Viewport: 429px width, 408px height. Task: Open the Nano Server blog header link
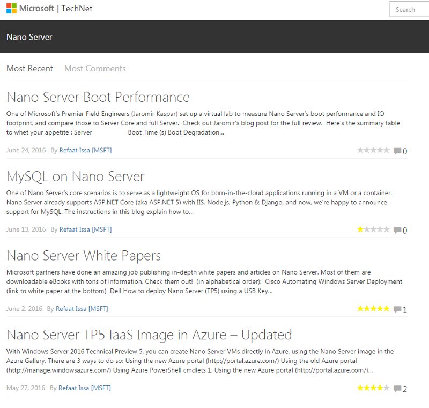(x=29, y=37)
